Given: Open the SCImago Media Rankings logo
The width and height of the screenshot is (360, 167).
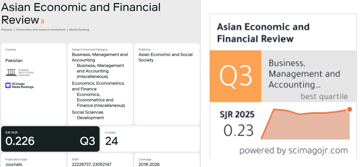Looking at the screenshot, I should click(20, 85).
